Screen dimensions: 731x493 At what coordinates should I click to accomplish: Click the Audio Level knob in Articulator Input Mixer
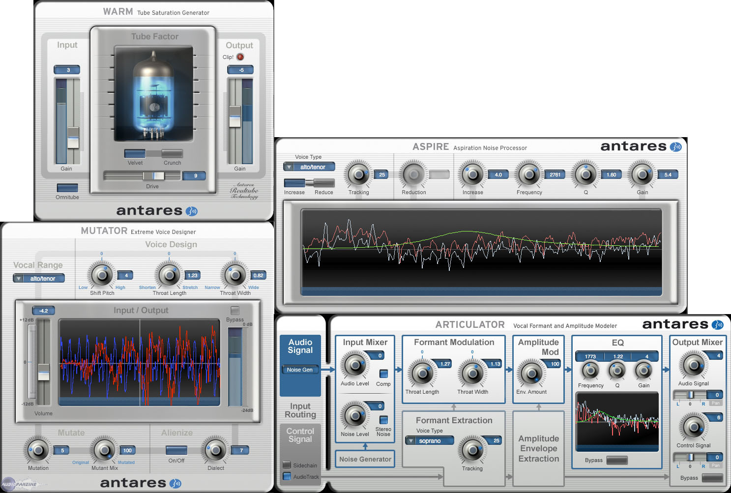tap(355, 365)
